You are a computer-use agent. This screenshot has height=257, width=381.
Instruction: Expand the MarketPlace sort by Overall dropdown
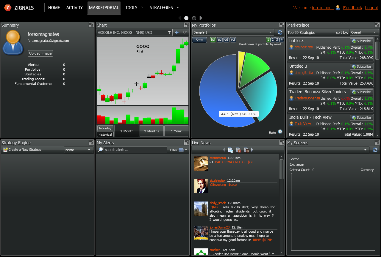(364, 32)
